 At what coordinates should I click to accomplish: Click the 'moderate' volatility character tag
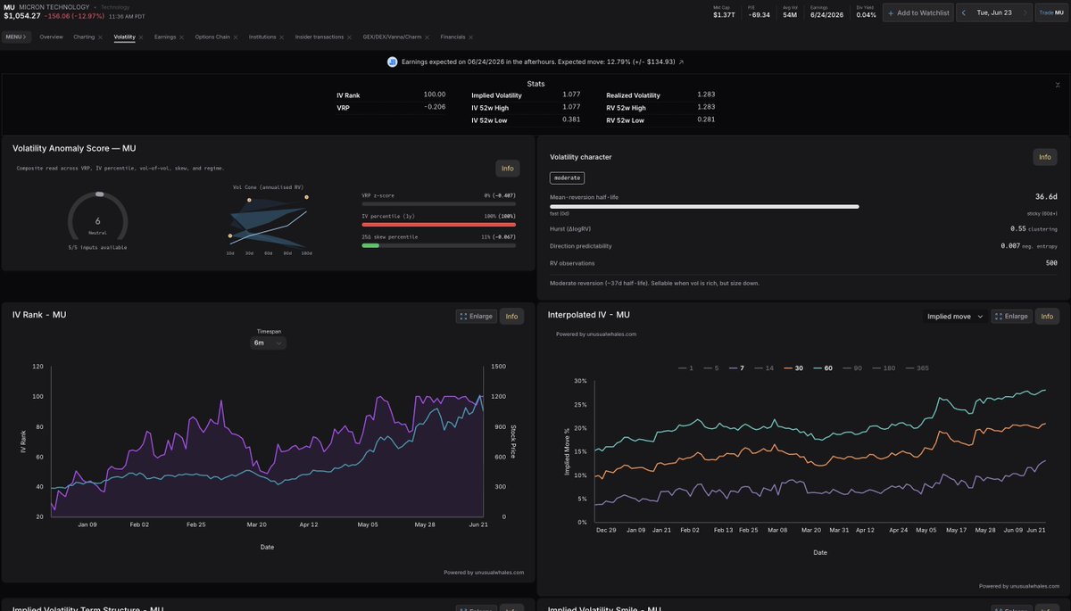[568, 178]
